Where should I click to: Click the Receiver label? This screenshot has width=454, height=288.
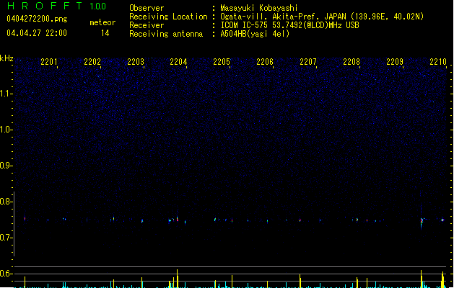tap(147, 25)
